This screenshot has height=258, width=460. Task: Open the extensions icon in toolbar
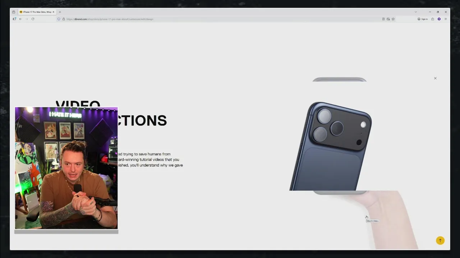[x=433, y=19]
